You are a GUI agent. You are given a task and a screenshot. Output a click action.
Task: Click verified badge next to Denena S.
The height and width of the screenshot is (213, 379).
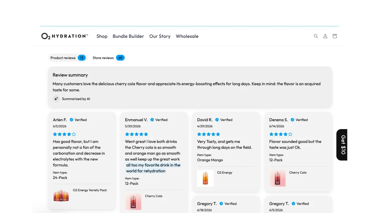[x=292, y=120]
